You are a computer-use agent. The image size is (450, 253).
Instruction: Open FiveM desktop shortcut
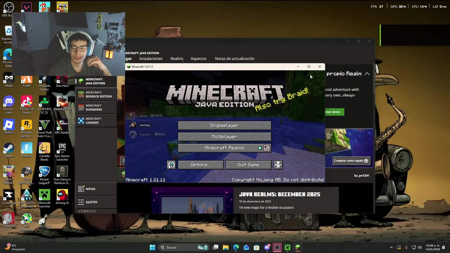pyautogui.click(x=27, y=81)
